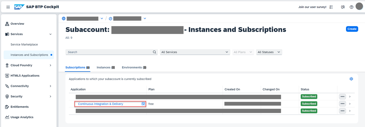Click the search magnifier icon

point(155,52)
